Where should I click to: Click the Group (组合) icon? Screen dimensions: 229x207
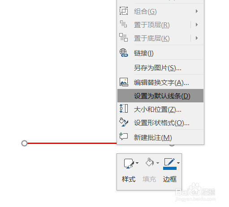(124, 11)
